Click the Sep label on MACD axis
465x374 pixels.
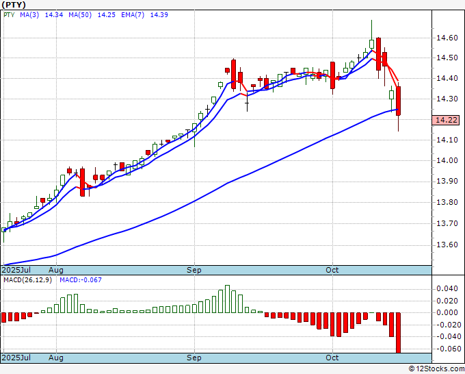[x=194, y=358]
